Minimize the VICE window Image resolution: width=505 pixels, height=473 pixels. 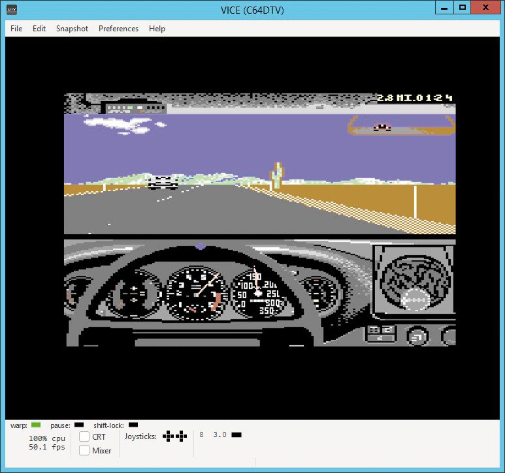pos(444,8)
